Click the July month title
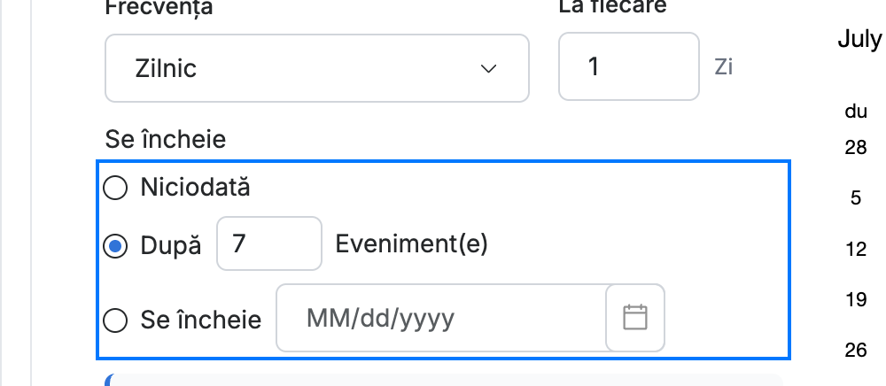The height and width of the screenshot is (386, 886). (860, 40)
